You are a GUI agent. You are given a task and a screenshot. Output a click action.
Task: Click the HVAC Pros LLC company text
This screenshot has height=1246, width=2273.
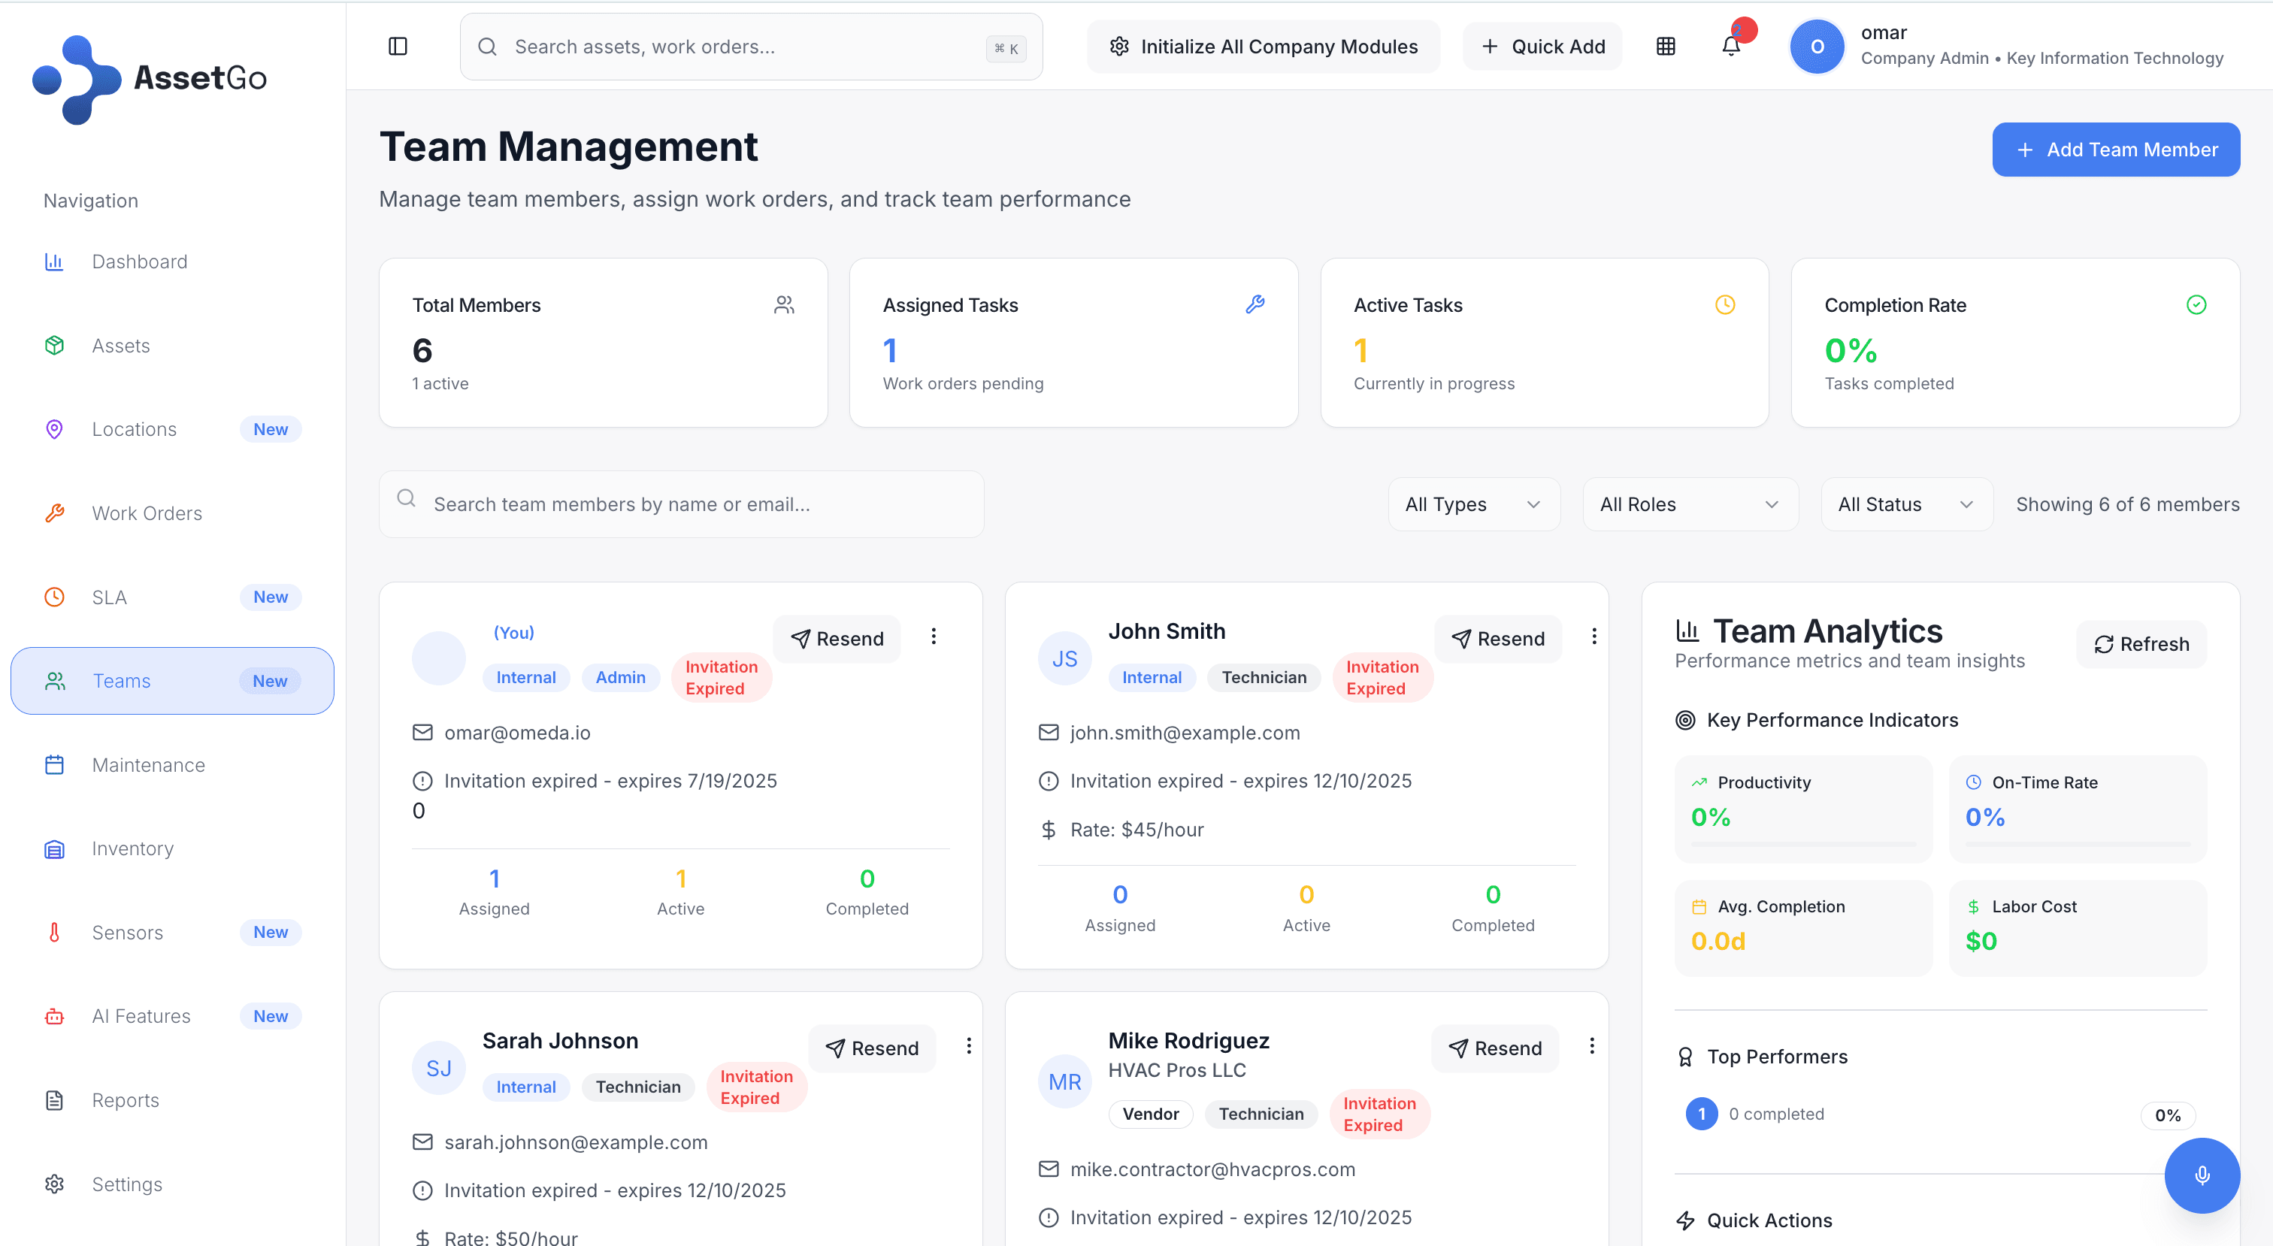[x=1176, y=1069]
